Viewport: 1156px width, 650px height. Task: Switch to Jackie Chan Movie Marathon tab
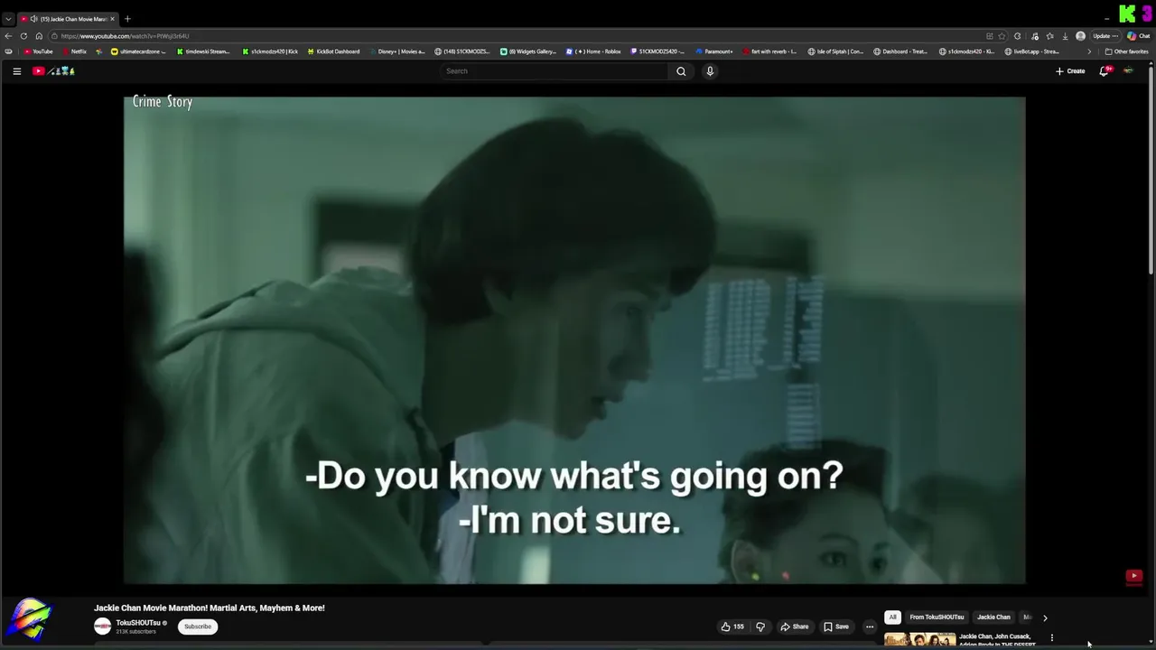click(74, 19)
